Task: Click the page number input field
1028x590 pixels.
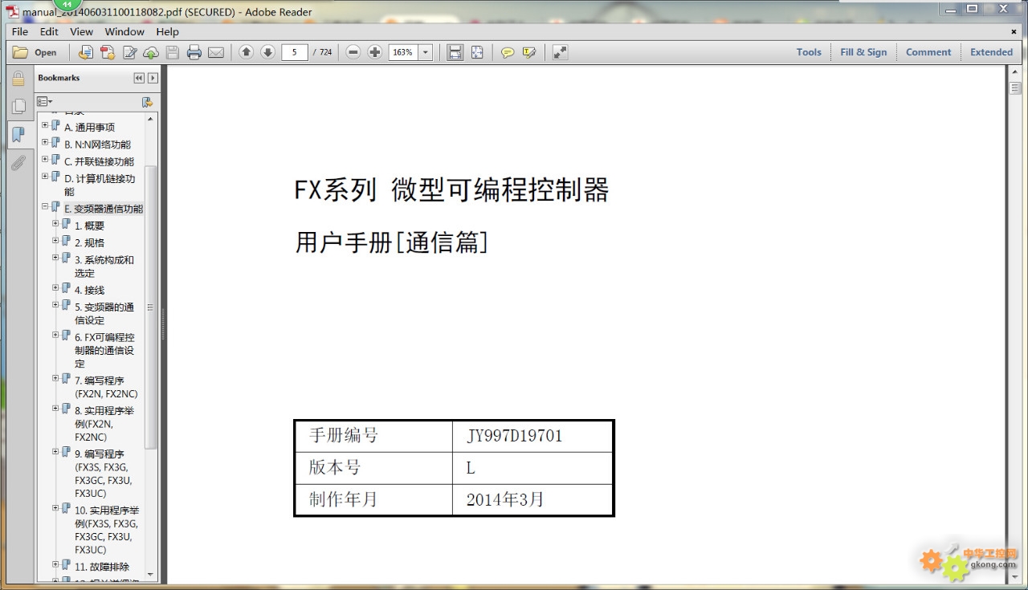Action: coord(295,52)
